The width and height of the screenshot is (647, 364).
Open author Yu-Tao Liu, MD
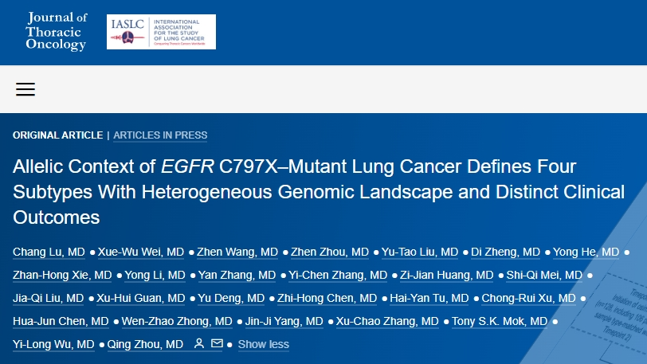420,252
